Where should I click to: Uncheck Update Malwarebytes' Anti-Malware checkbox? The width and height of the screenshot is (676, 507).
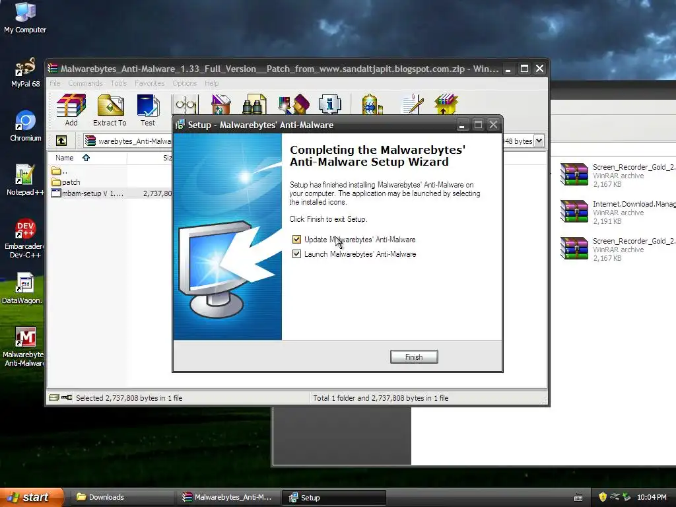tap(296, 239)
